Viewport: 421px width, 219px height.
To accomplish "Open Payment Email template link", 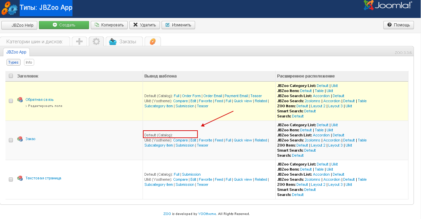I will tap(236, 96).
